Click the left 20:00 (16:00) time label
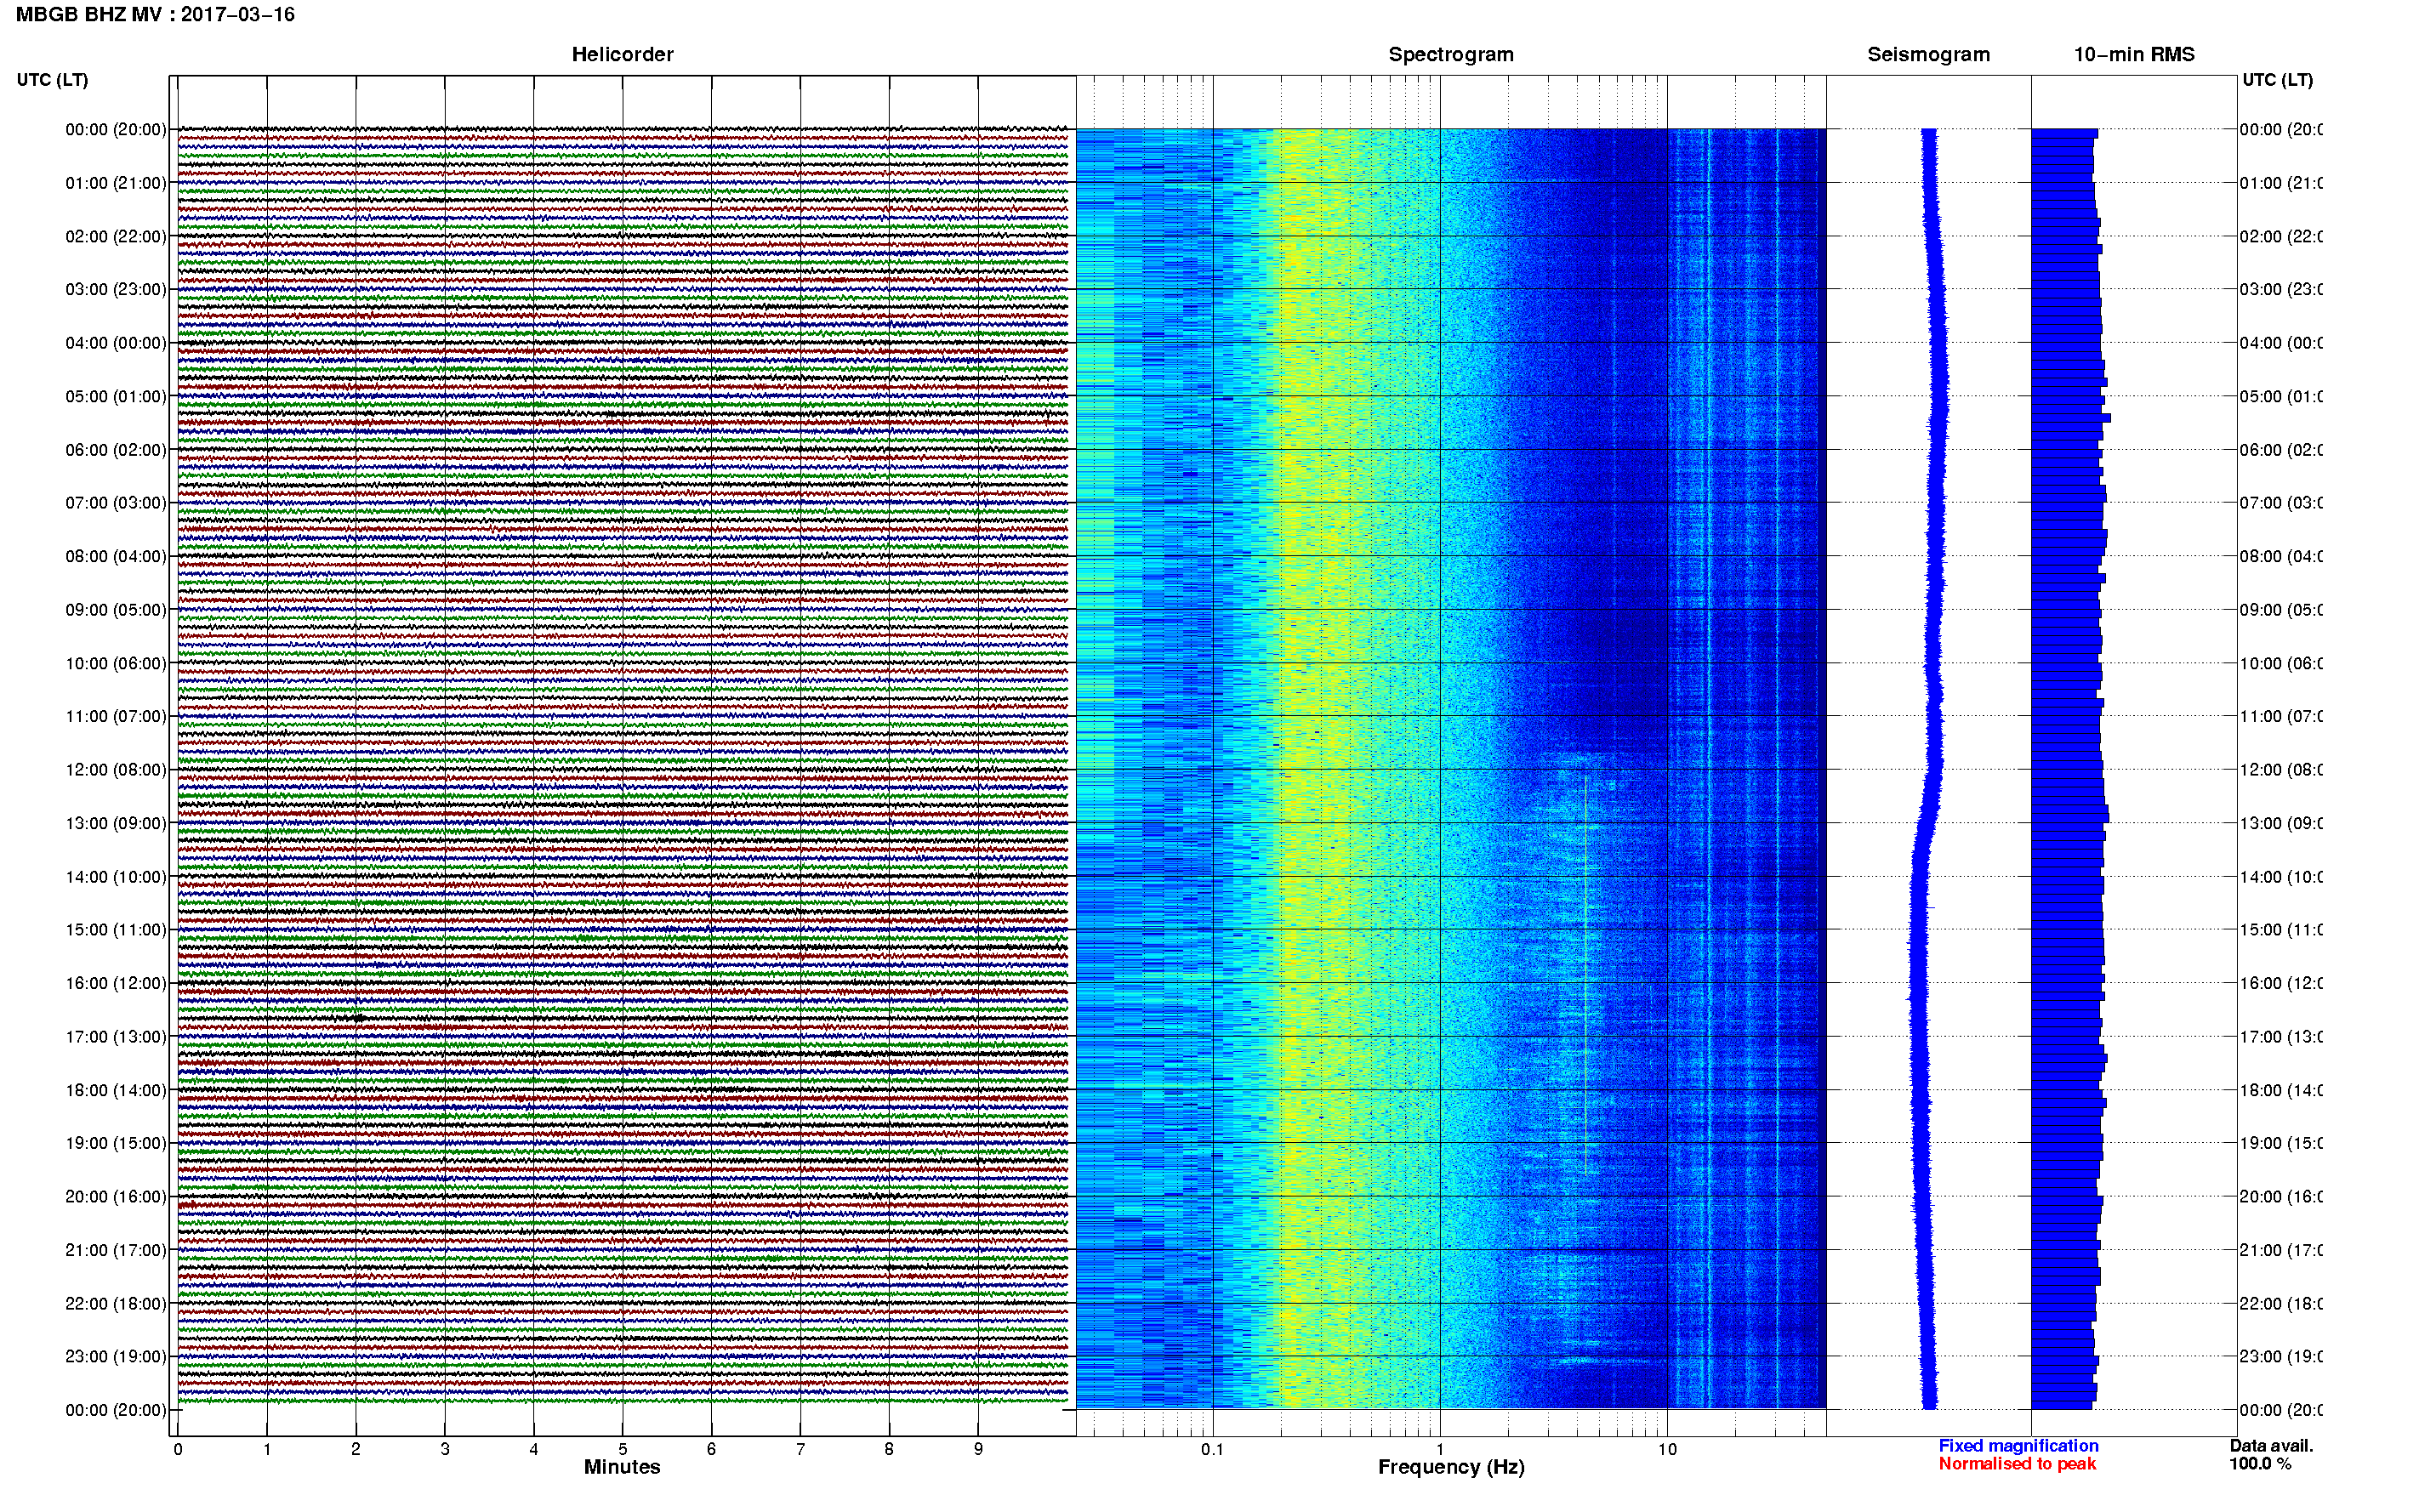Image resolution: width=2419 pixels, height=1512 pixels. click(x=116, y=1196)
